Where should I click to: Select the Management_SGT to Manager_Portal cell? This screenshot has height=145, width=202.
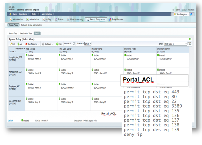coord(107,74)
